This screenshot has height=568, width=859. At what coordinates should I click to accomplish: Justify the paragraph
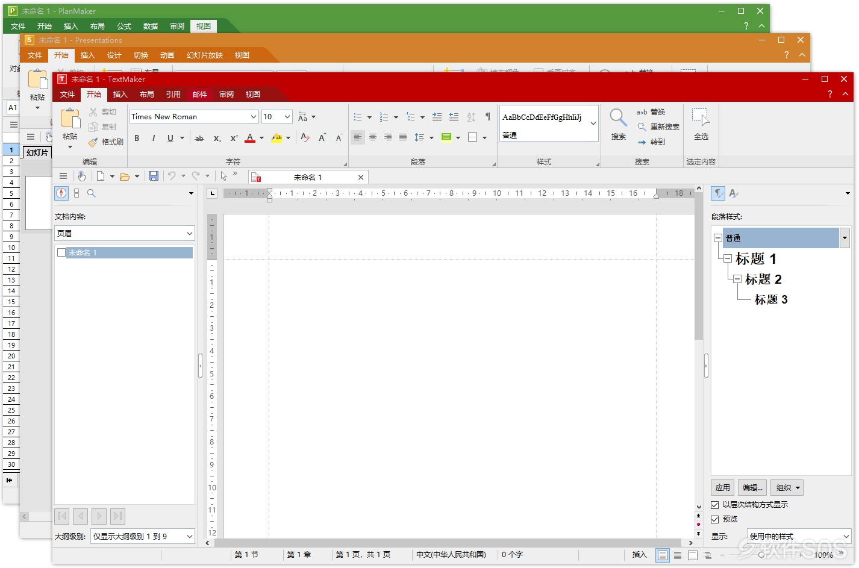pyautogui.click(x=403, y=137)
